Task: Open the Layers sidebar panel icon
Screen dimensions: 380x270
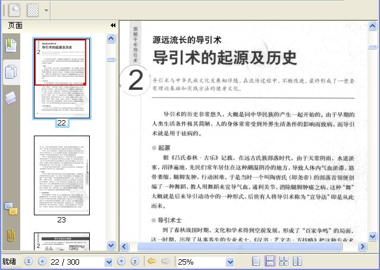Action: click(x=11, y=98)
